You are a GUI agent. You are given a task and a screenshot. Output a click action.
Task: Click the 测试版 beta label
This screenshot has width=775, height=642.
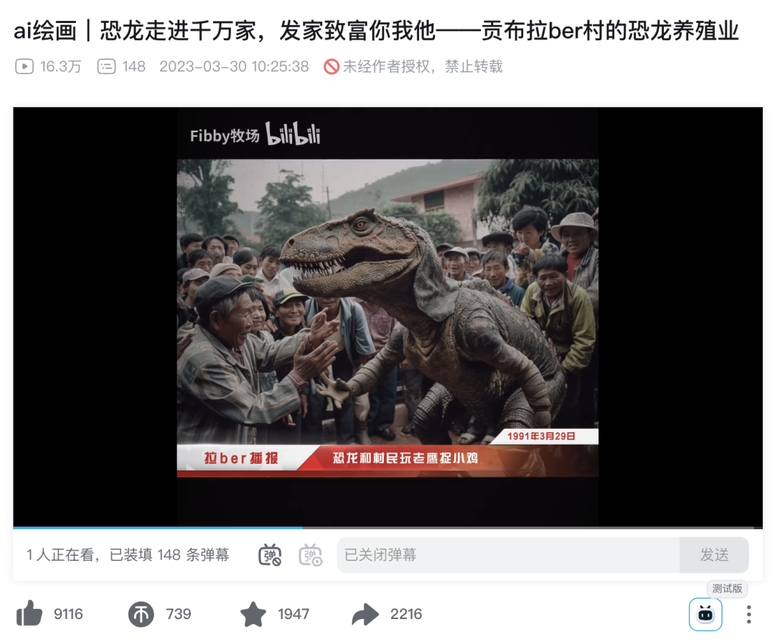727,589
